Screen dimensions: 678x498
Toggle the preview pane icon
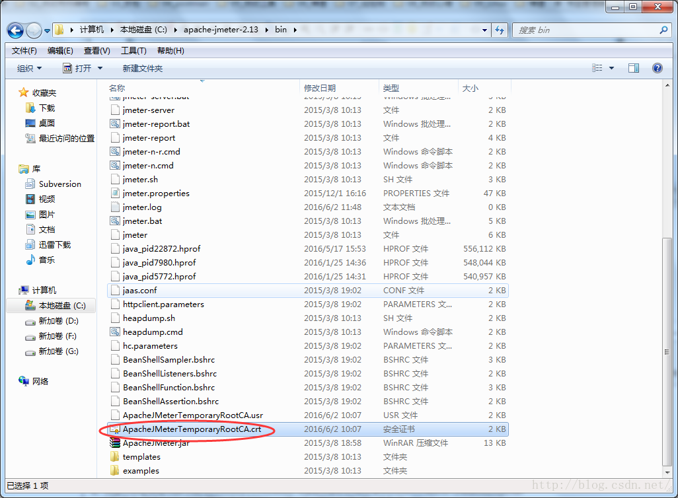pyautogui.click(x=634, y=68)
